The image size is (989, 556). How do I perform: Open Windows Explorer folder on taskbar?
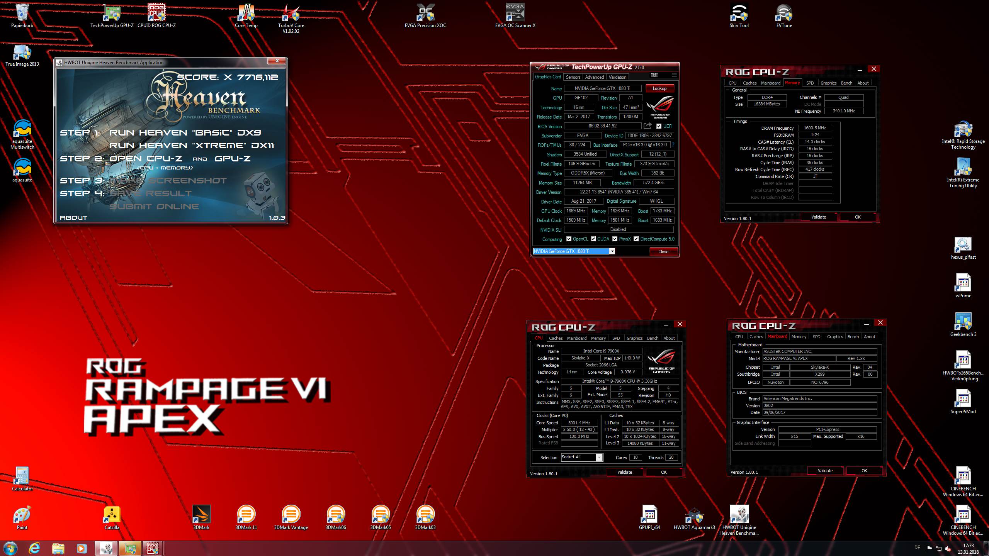(58, 548)
